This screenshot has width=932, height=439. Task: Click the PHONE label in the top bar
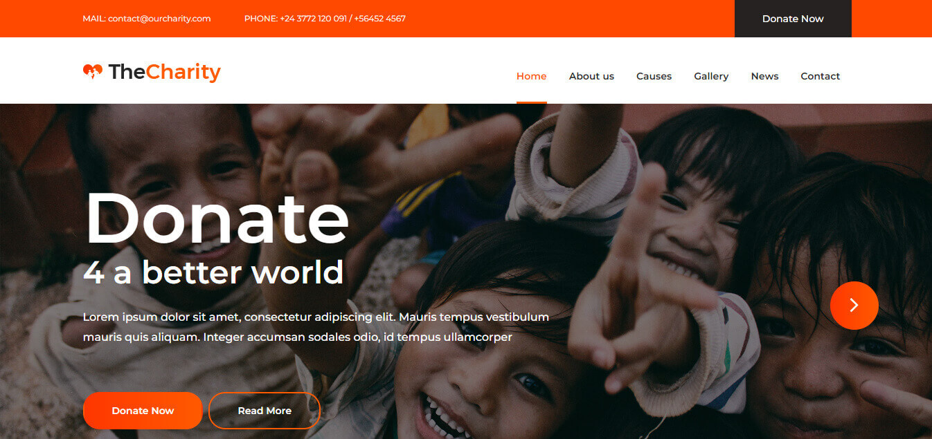[x=260, y=19]
